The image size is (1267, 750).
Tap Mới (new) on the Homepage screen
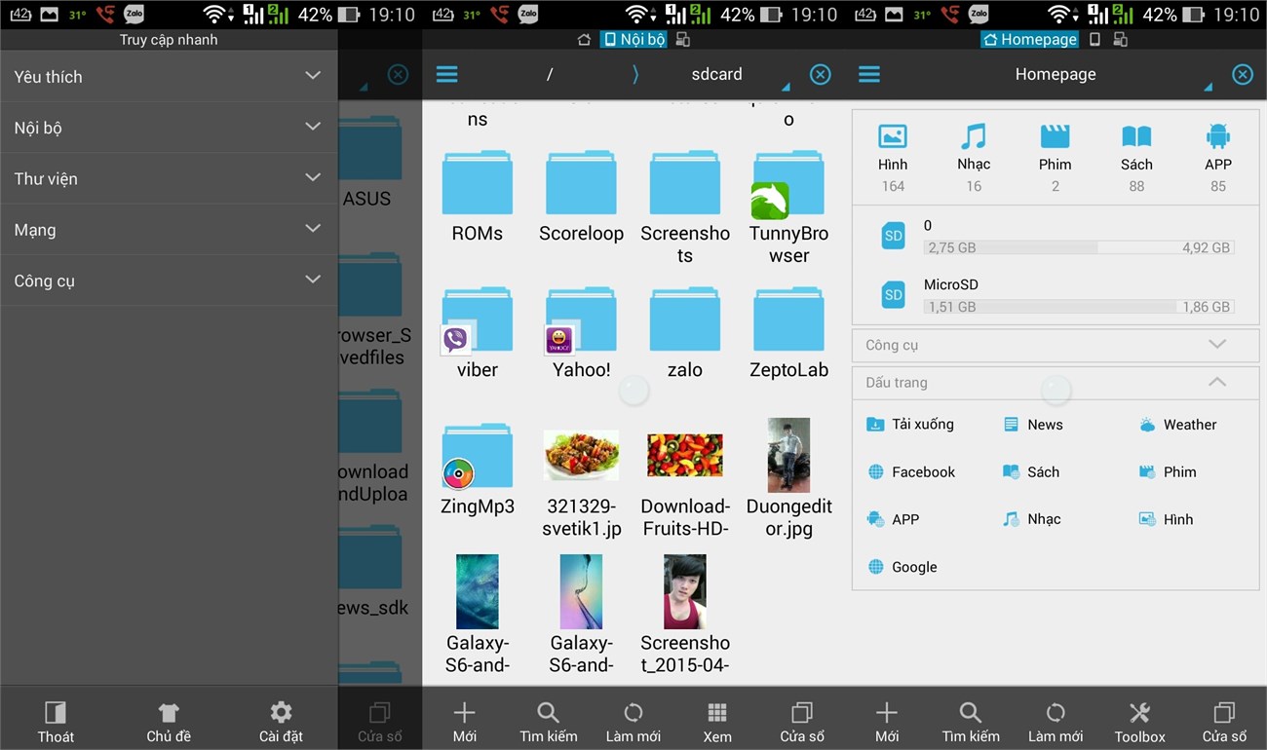tap(887, 723)
